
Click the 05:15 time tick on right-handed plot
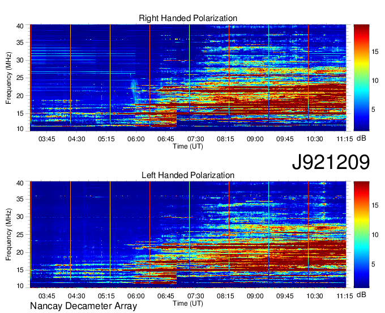pos(106,139)
